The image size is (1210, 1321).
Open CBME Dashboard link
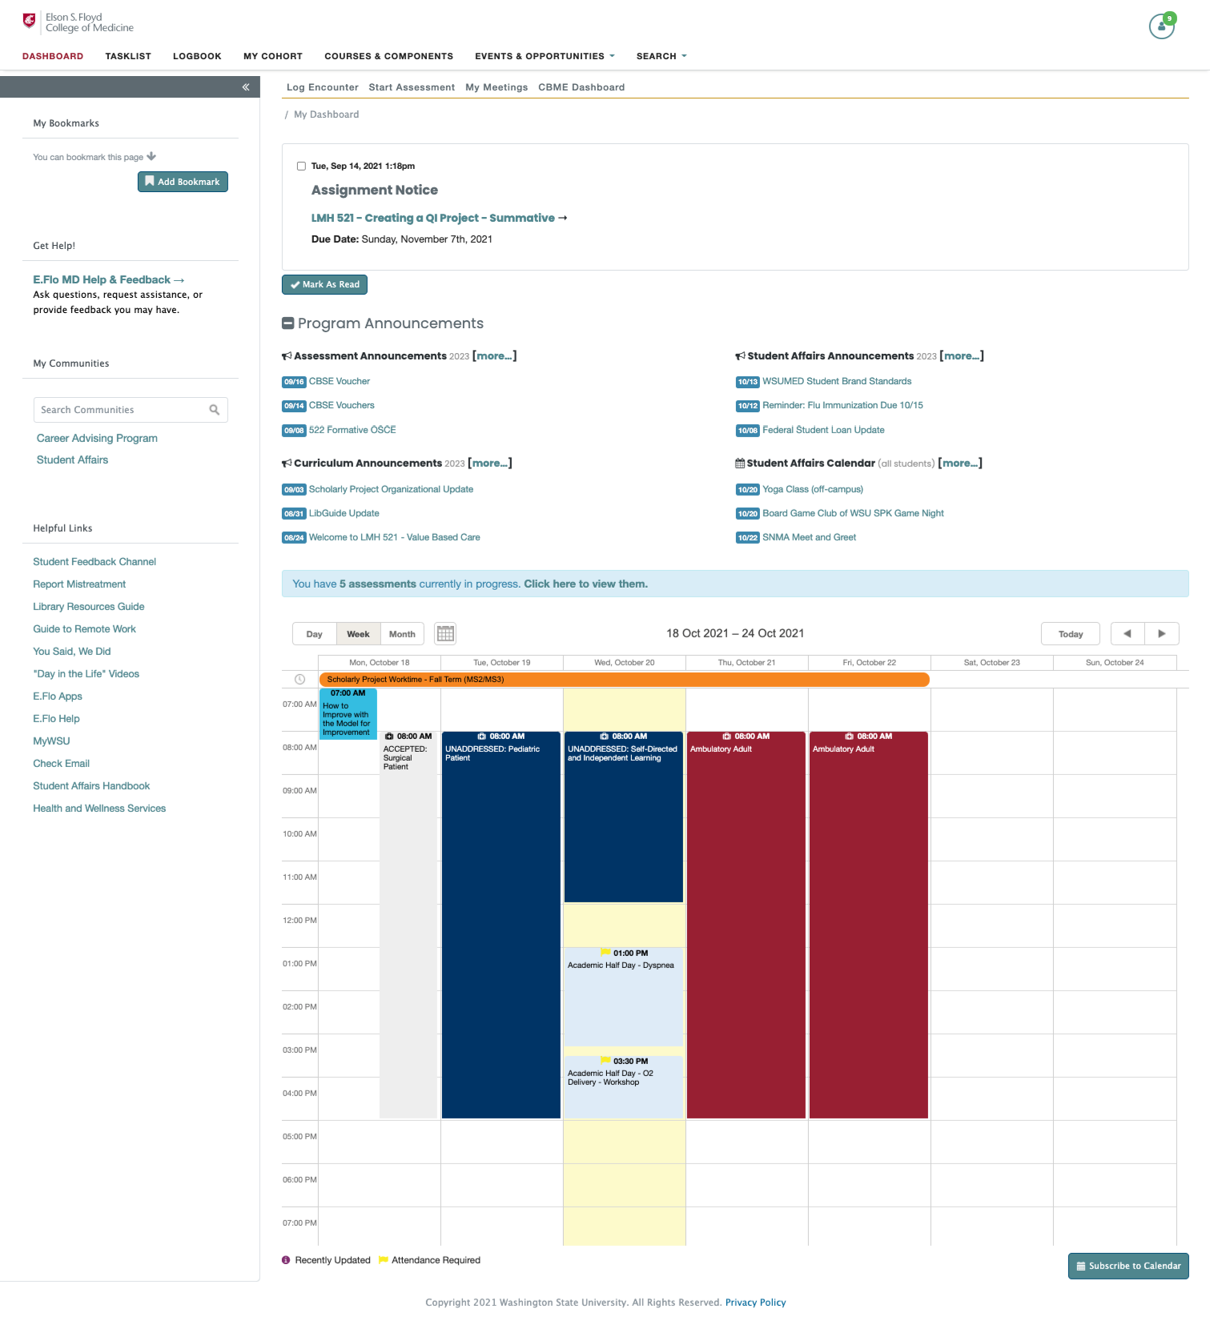click(581, 87)
